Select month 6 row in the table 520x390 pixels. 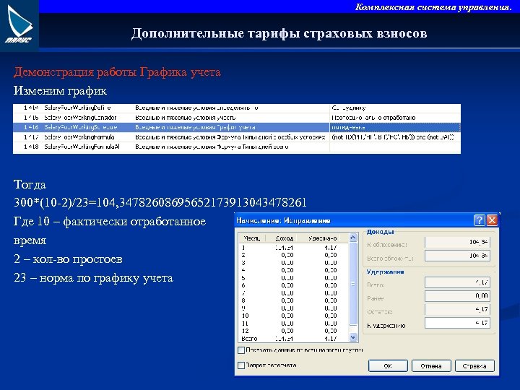pyautogui.click(x=293, y=285)
